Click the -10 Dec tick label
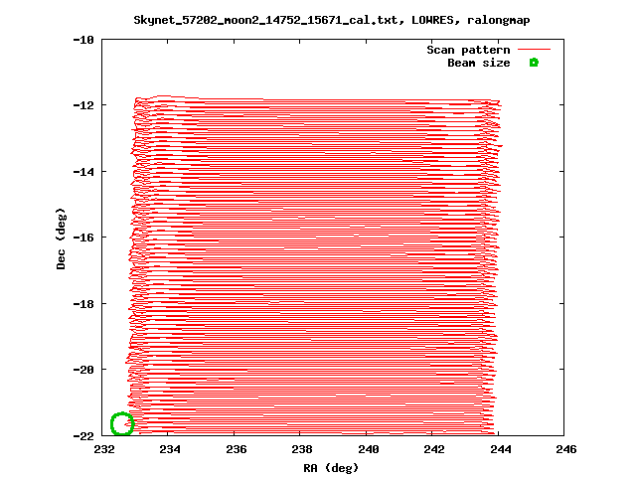 [83, 40]
